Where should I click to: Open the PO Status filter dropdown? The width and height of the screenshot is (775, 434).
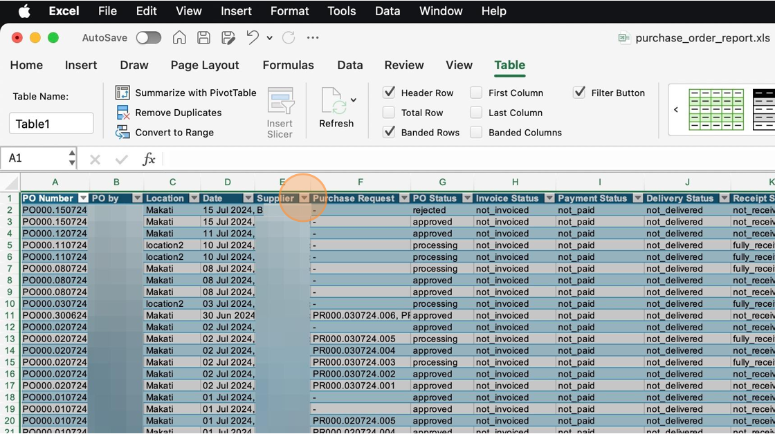click(467, 198)
